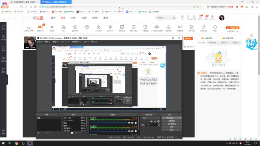This screenshot has width=260, height=146.
Task: Open the alarm clock 开播提醒 icon
Action: click(145, 27)
